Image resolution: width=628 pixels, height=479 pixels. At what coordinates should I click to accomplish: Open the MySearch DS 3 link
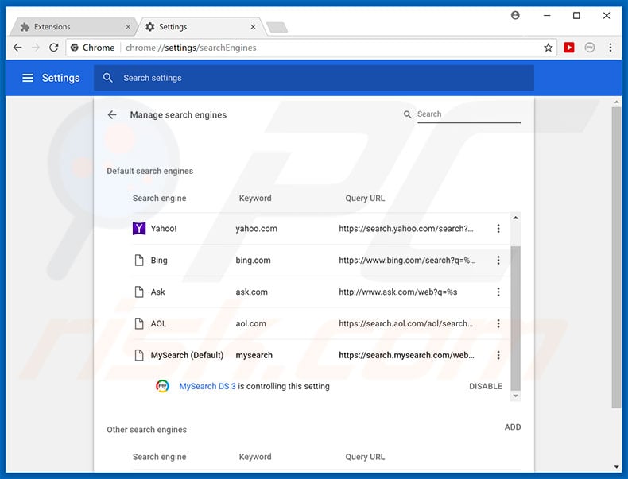tap(207, 386)
